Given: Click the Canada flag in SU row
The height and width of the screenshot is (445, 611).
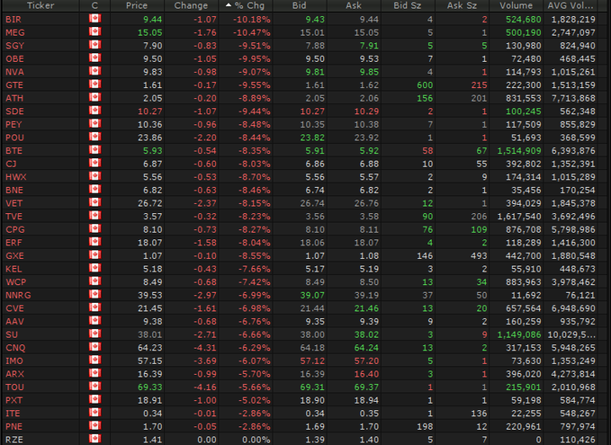Looking at the screenshot, I should click(x=94, y=334).
